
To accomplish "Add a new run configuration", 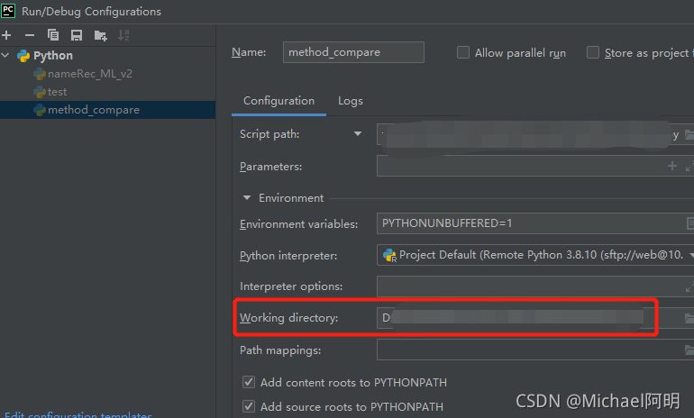I will (6, 35).
